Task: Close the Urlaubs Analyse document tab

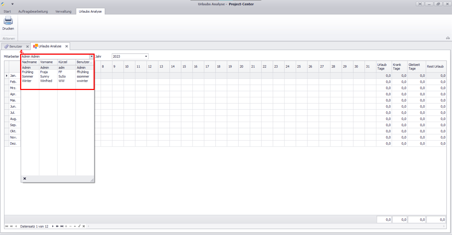Action: [x=66, y=46]
